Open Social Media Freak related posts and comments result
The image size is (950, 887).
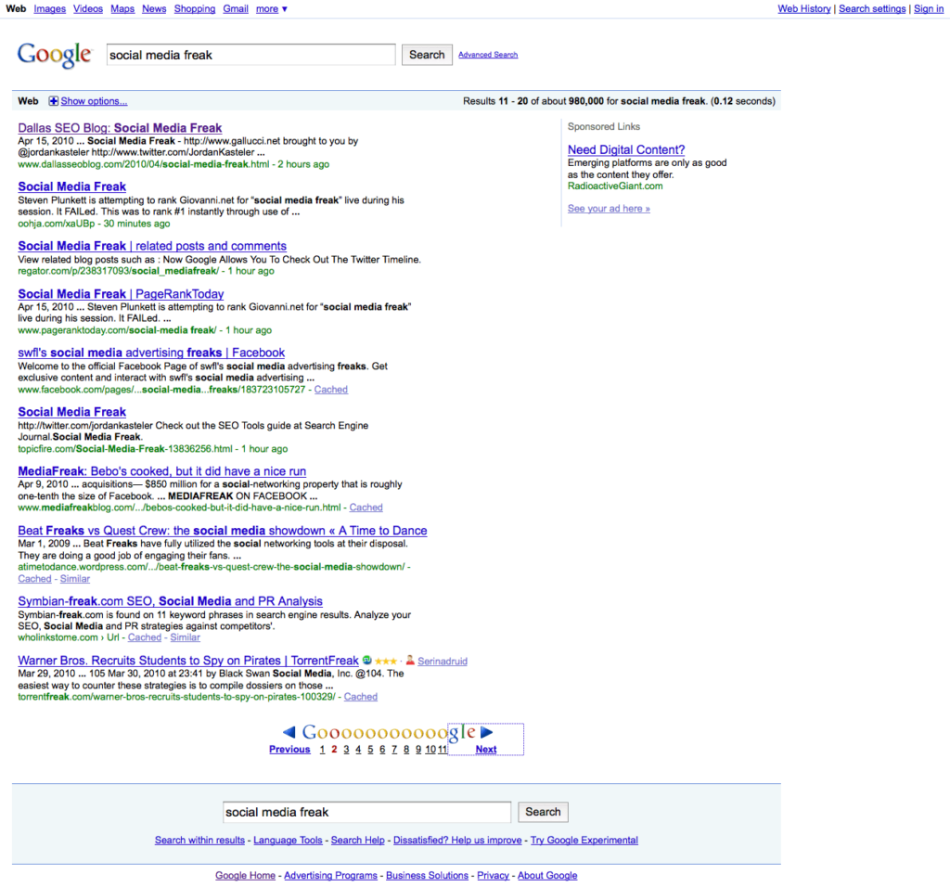(x=152, y=246)
